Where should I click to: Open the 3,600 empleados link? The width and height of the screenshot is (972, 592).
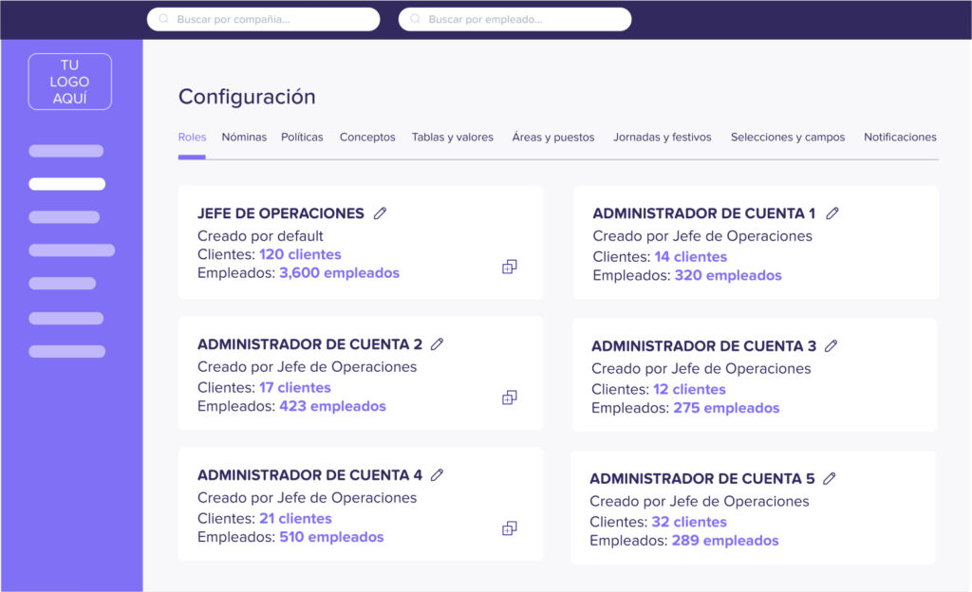pos(339,272)
